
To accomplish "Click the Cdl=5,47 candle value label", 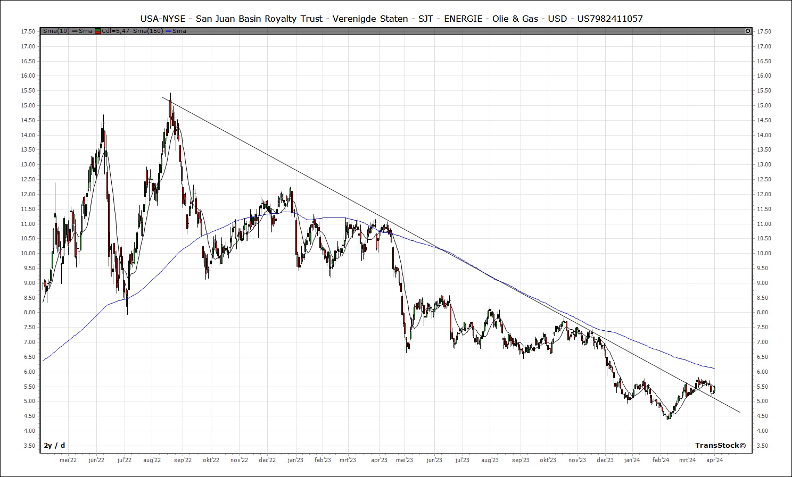I will (x=115, y=31).
